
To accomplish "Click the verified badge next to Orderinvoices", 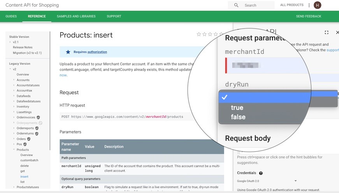I will click(x=38, y=118).
